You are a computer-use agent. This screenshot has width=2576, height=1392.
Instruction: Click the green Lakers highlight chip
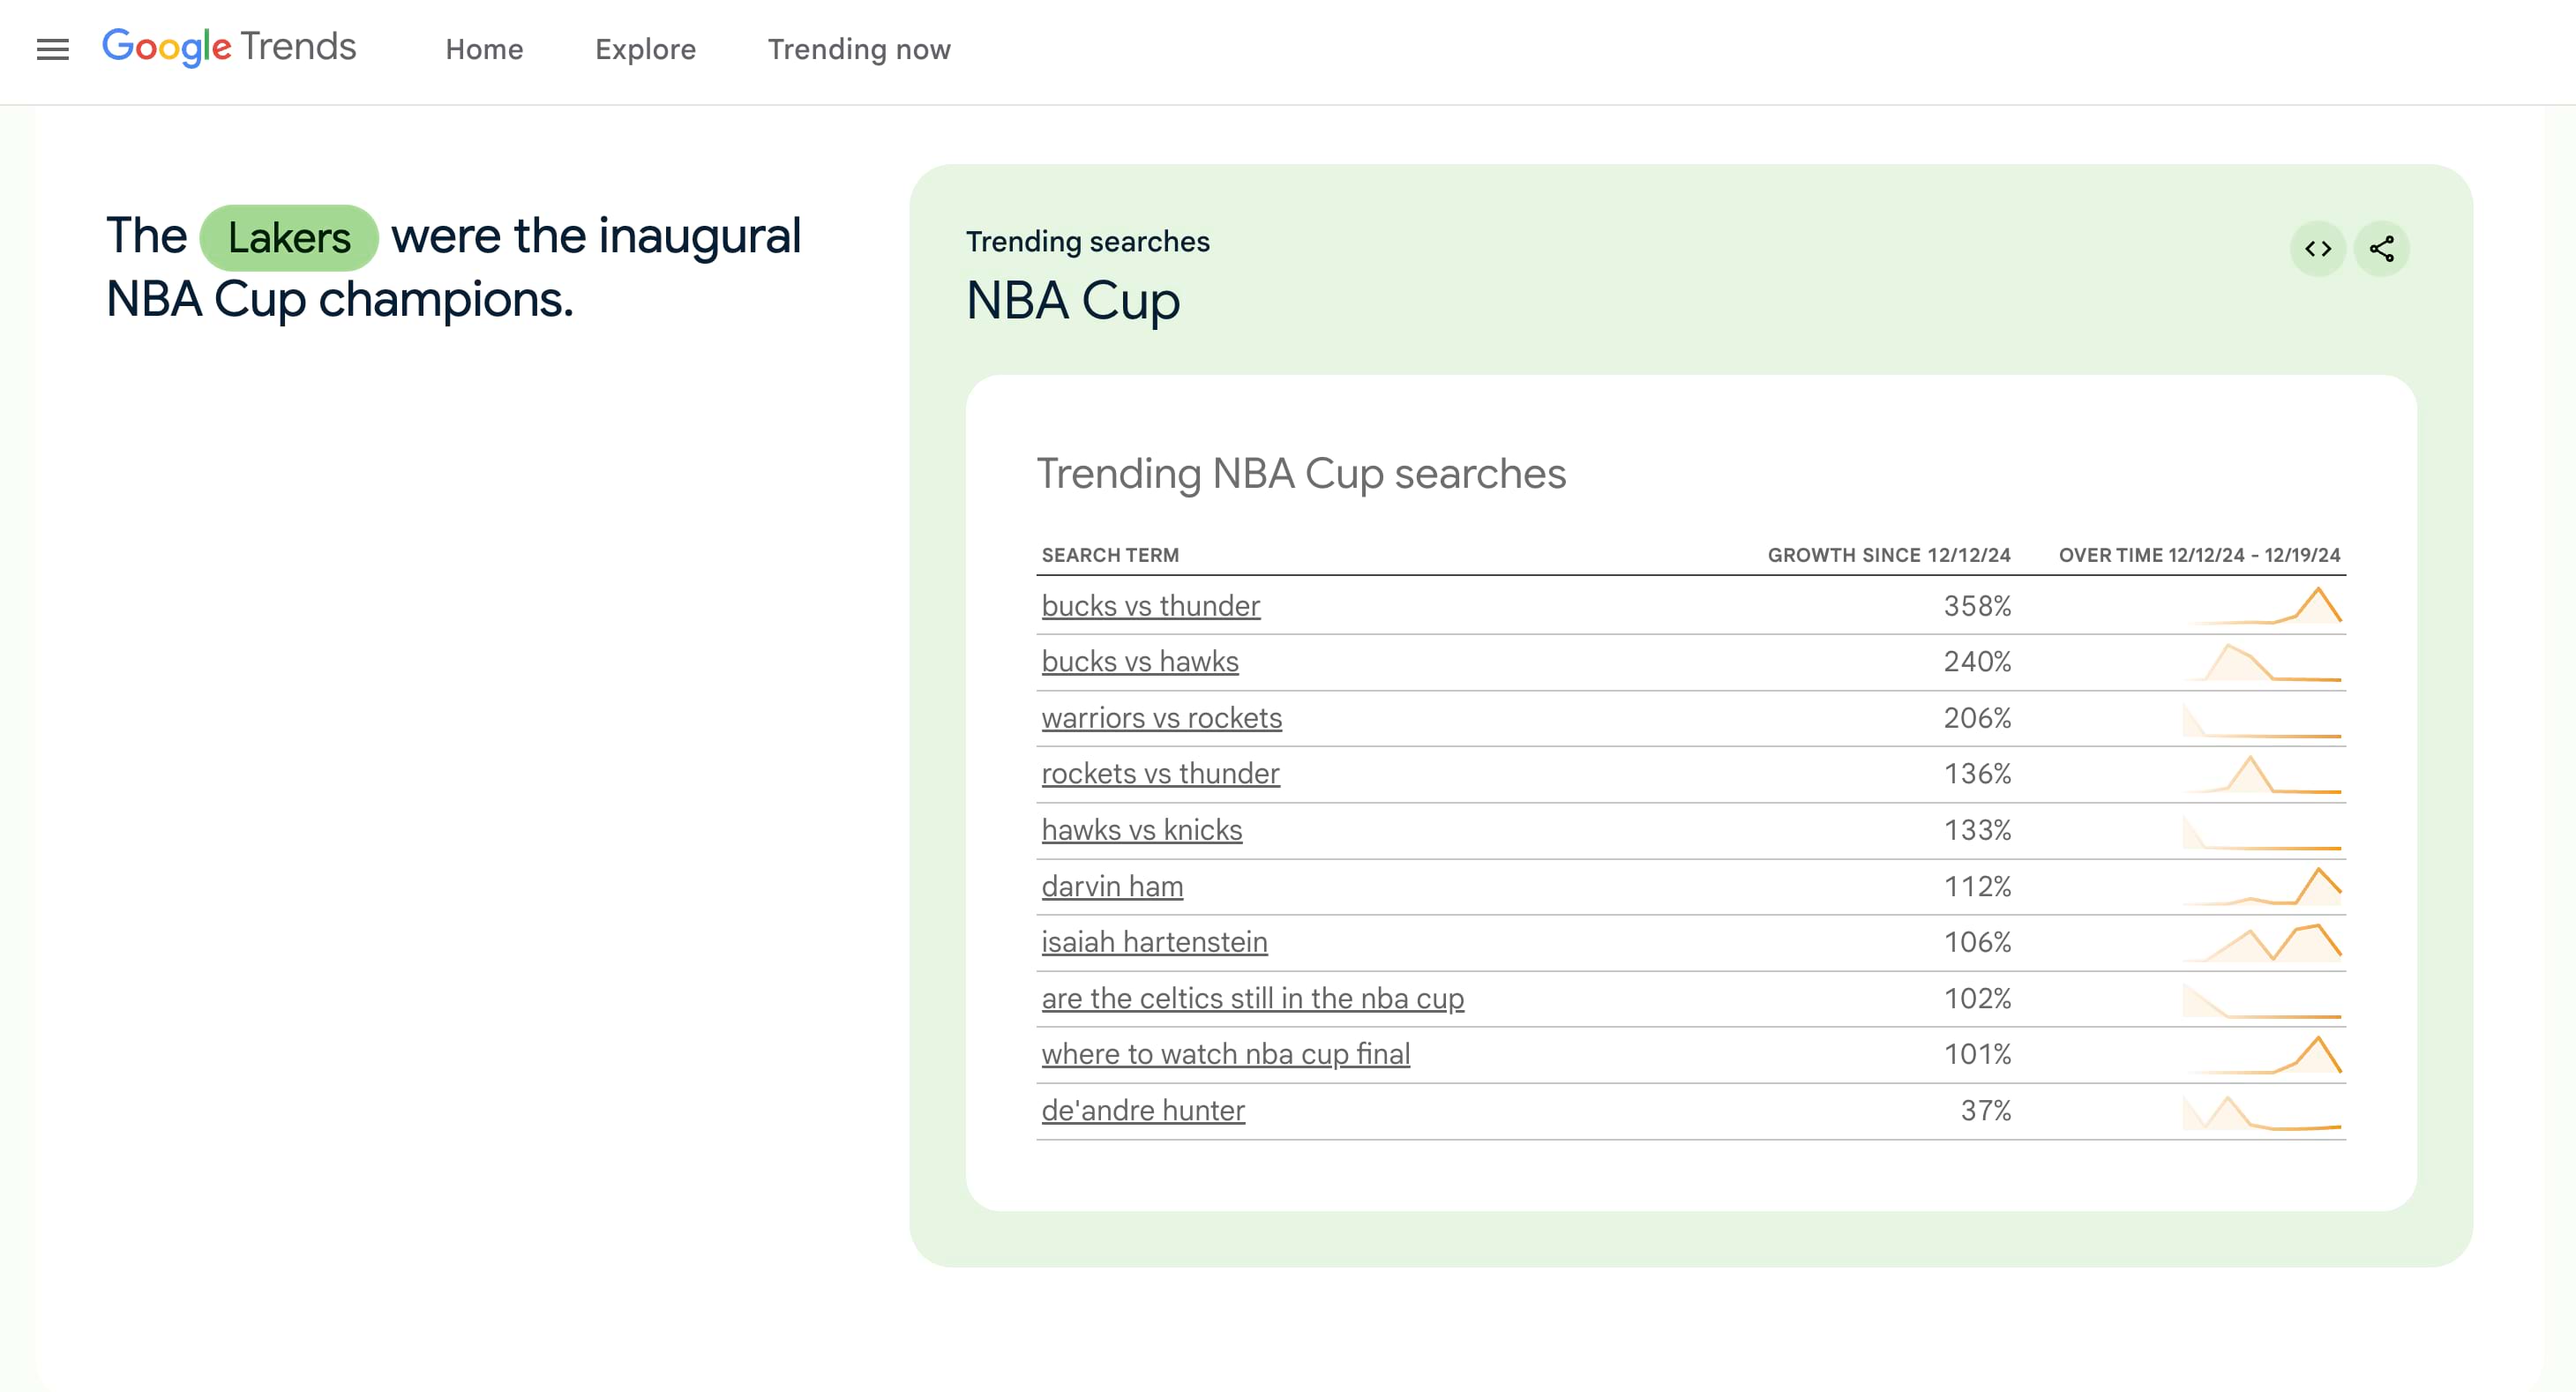pyautogui.click(x=289, y=237)
